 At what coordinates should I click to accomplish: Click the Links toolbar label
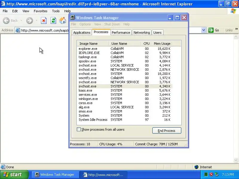click(x=229, y=30)
